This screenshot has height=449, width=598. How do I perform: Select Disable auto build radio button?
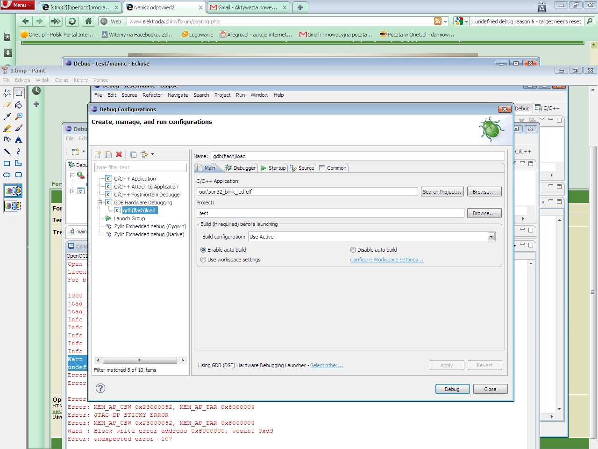tap(353, 250)
